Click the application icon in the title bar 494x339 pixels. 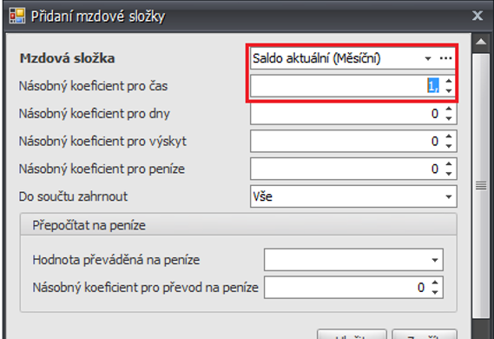coord(17,15)
